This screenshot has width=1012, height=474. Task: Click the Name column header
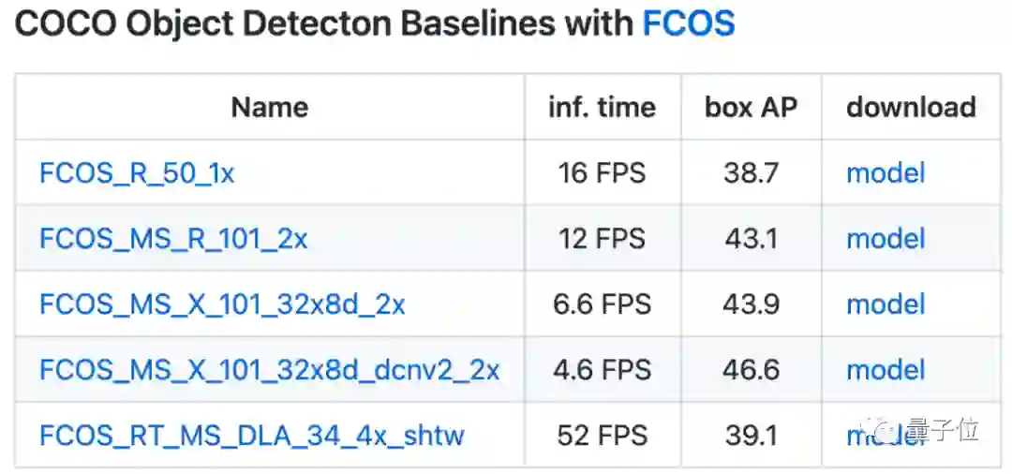click(x=270, y=108)
